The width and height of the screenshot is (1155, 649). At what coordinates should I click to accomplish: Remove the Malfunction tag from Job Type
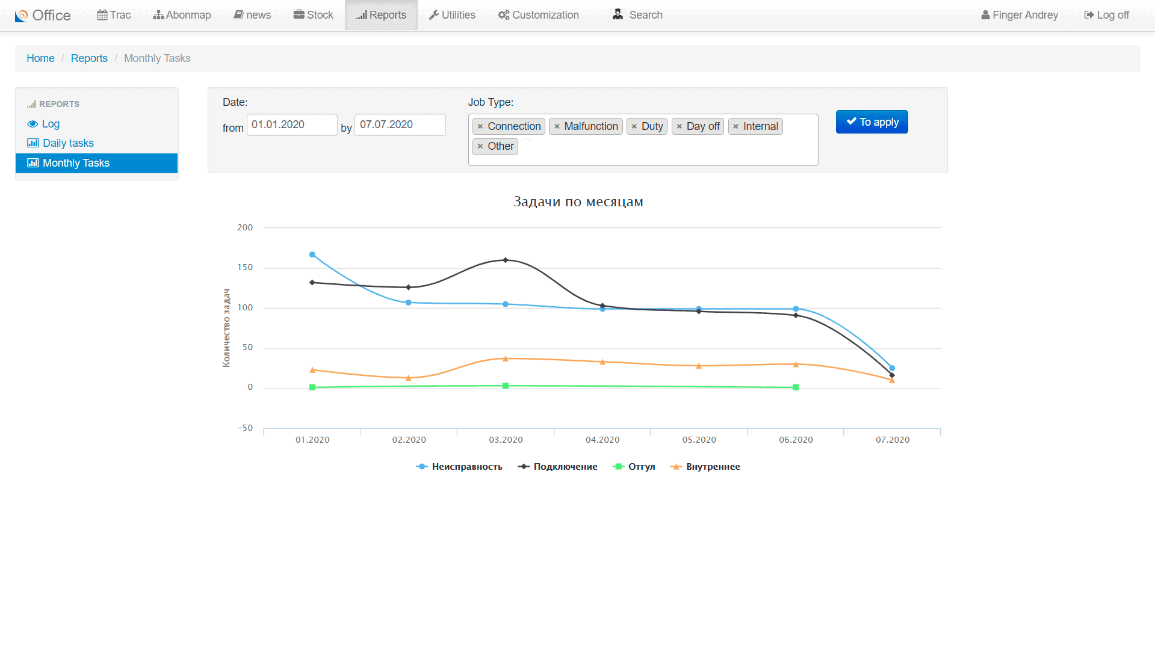557,126
